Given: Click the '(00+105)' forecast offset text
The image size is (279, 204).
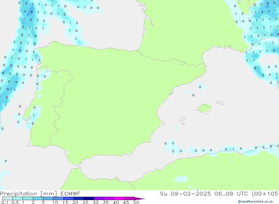Looking at the screenshot, I should (265, 194).
